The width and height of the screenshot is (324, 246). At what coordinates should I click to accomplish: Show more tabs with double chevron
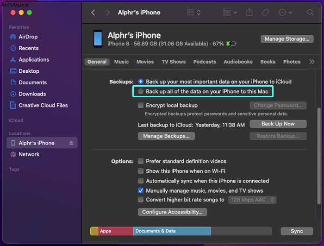(312, 62)
